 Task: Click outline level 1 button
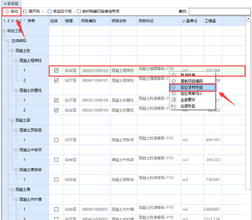4,21
